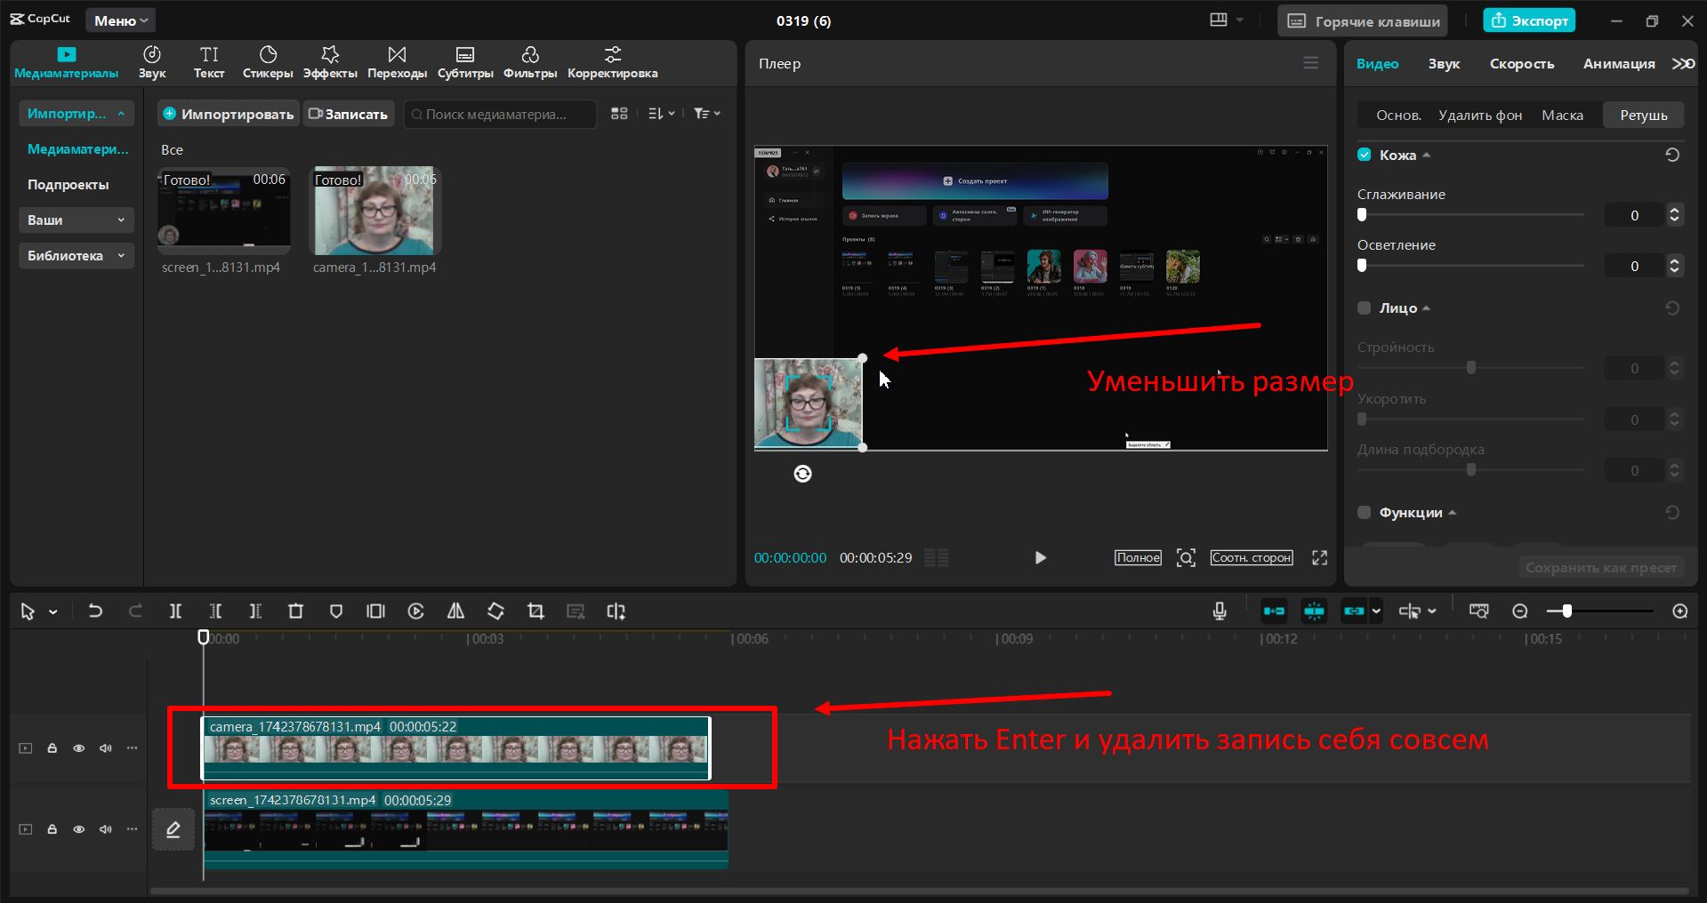Open the Удалить фон sub-tab
The height and width of the screenshot is (903, 1707).
click(1480, 116)
